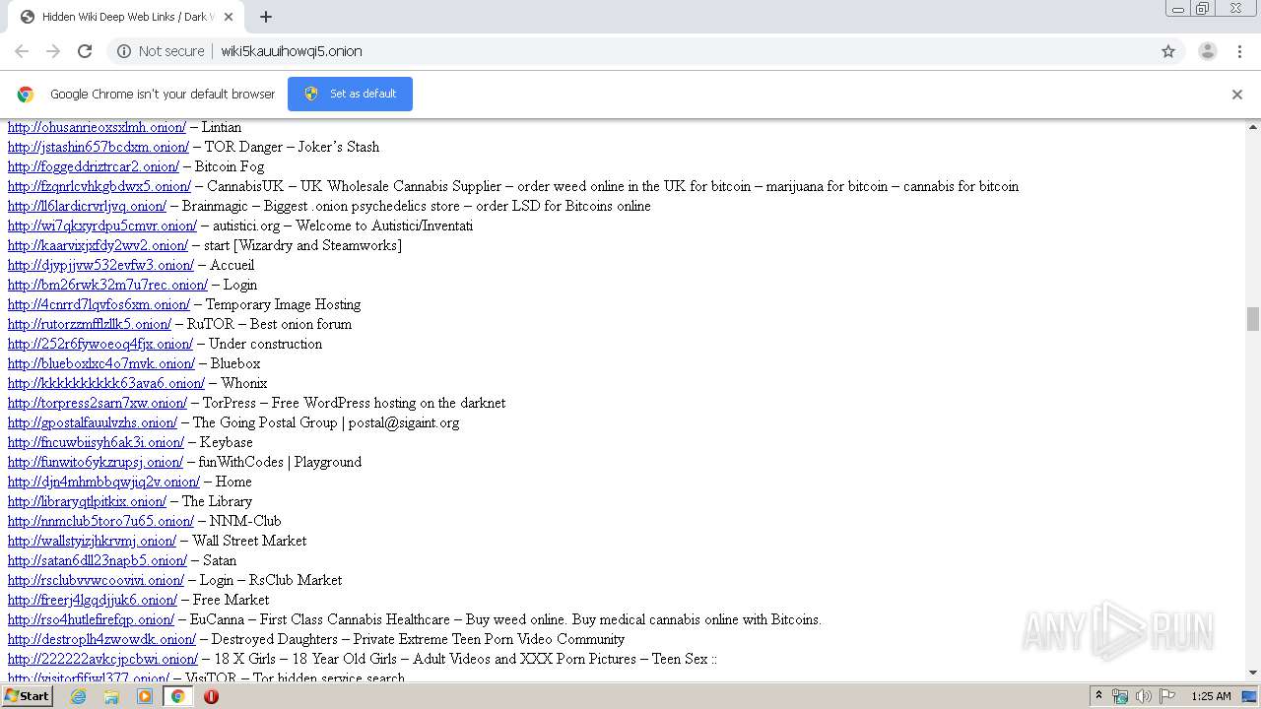This screenshot has height=709, width=1261.
Task: Open the Chrome menu (three dots)
Action: [1239, 51]
